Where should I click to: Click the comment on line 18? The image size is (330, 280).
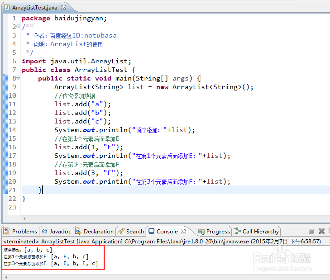87,165
